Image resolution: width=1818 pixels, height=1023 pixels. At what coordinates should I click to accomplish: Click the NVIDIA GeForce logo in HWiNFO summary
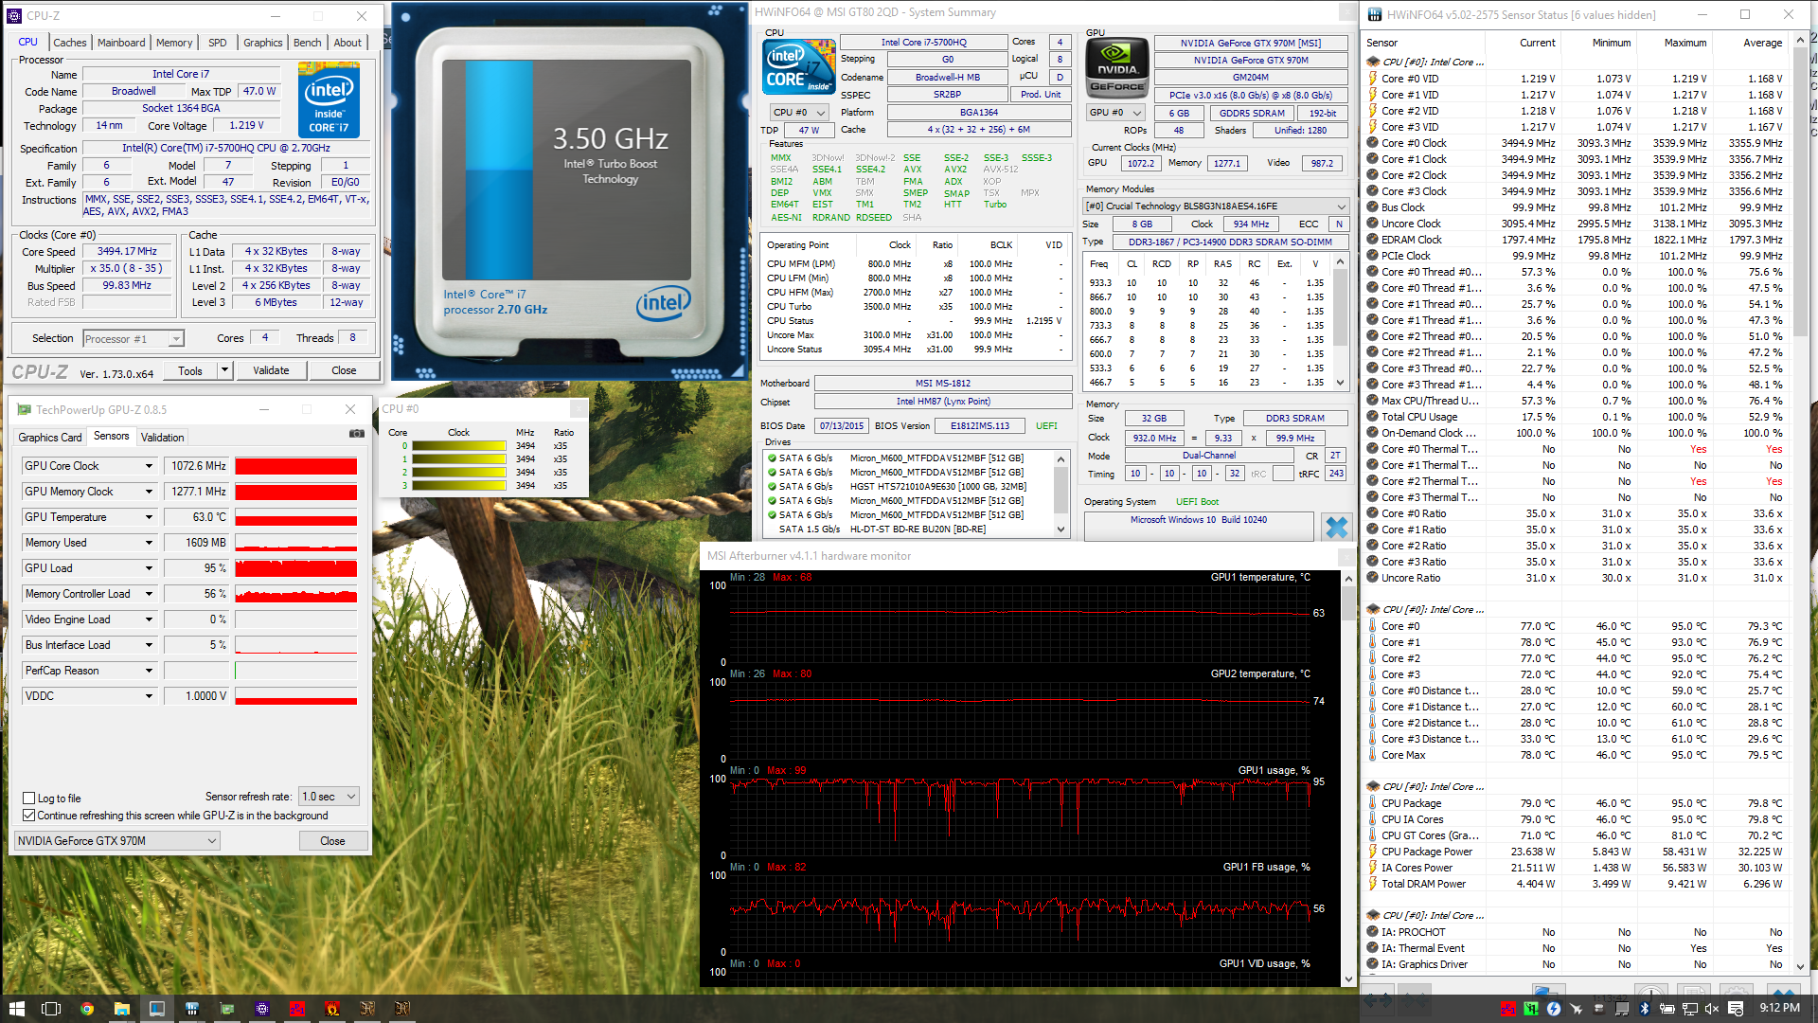(1117, 66)
